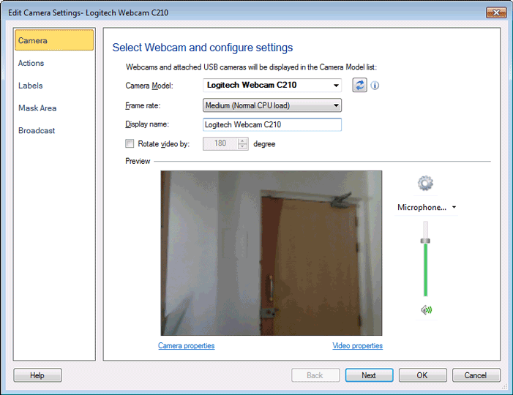Click the webcam preview image
Viewport: 513px width, 395px height.
tap(272, 253)
